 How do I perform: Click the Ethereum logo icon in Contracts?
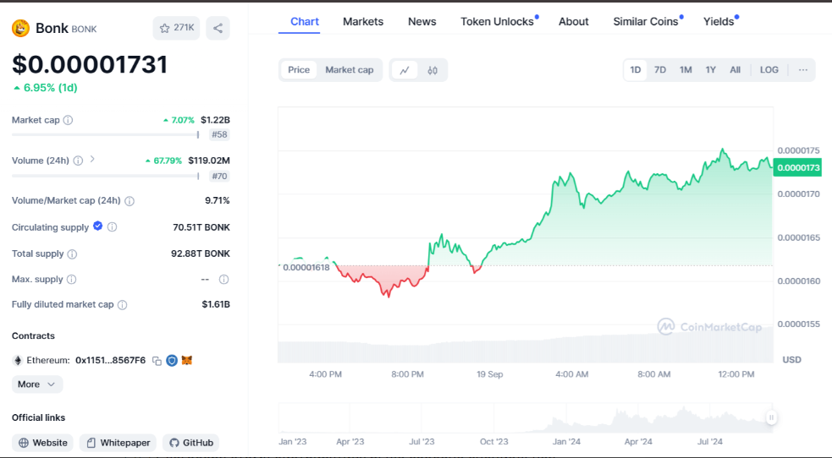[x=18, y=361]
